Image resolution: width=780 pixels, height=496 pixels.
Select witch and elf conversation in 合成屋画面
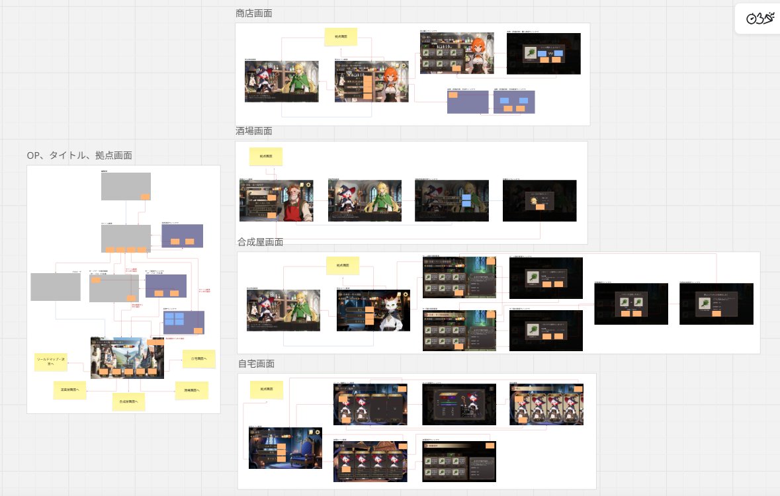(x=284, y=310)
